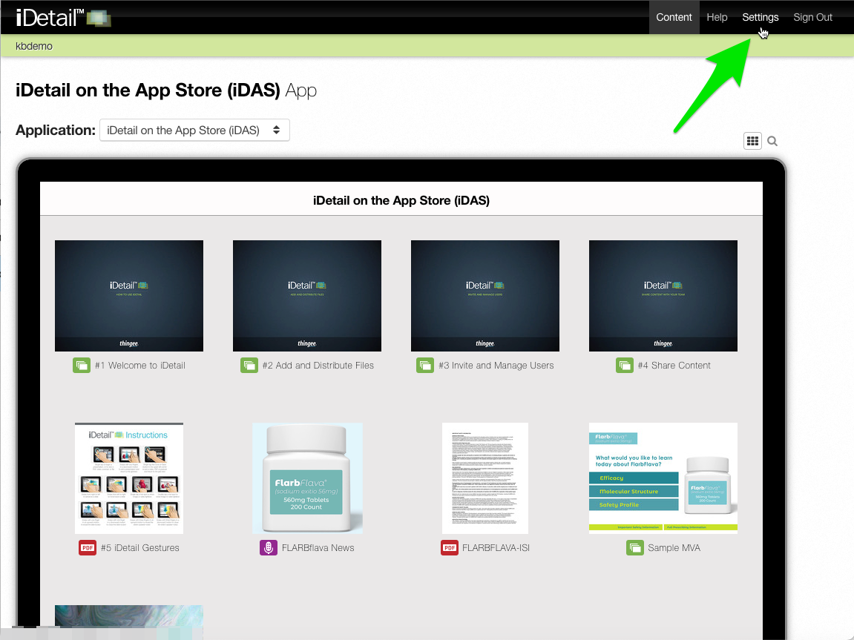This screenshot has width=854, height=640.
Task: Open the FlarbFlava bottle thumbnail
Action: click(307, 478)
